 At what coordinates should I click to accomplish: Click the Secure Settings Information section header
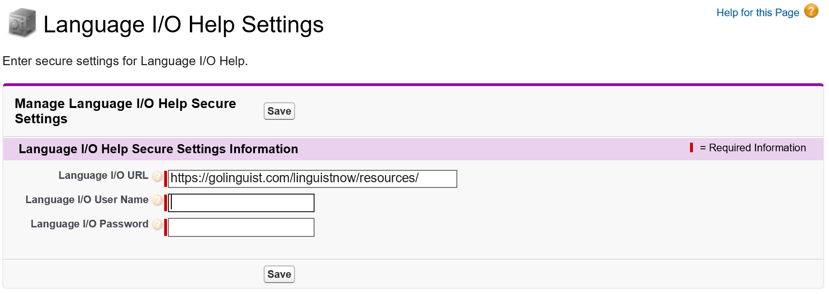point(158,149)
